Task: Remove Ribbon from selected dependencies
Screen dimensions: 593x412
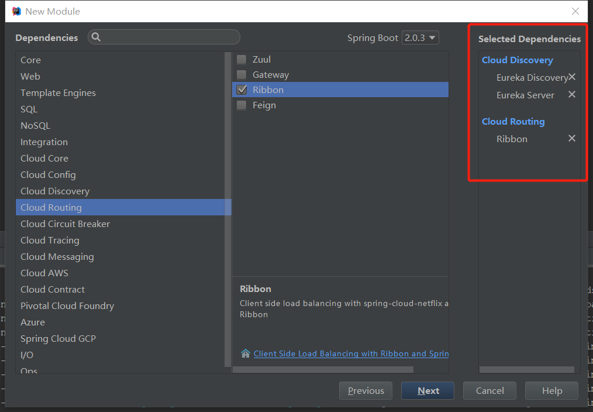Action: pyautogui.click(x=572, y=138)
